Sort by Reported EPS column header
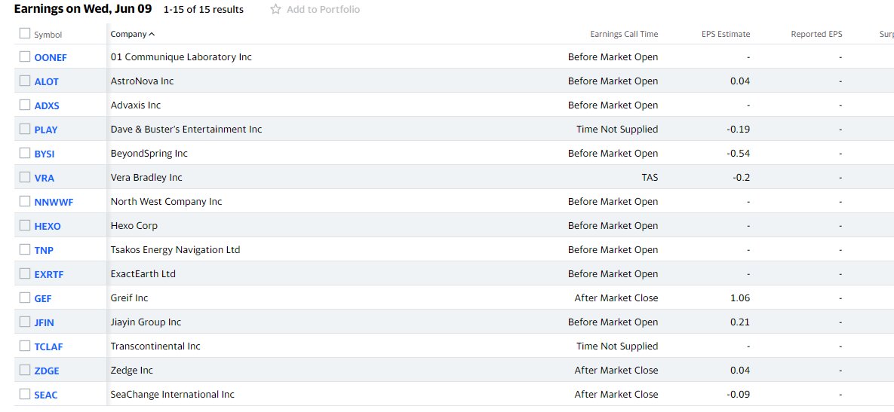 (816, 34)
